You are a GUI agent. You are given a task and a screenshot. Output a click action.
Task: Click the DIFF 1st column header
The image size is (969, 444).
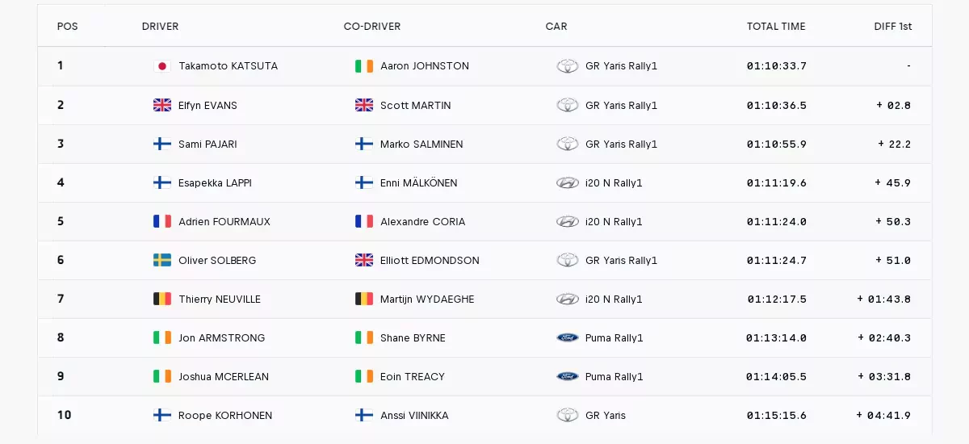(893, 27)
